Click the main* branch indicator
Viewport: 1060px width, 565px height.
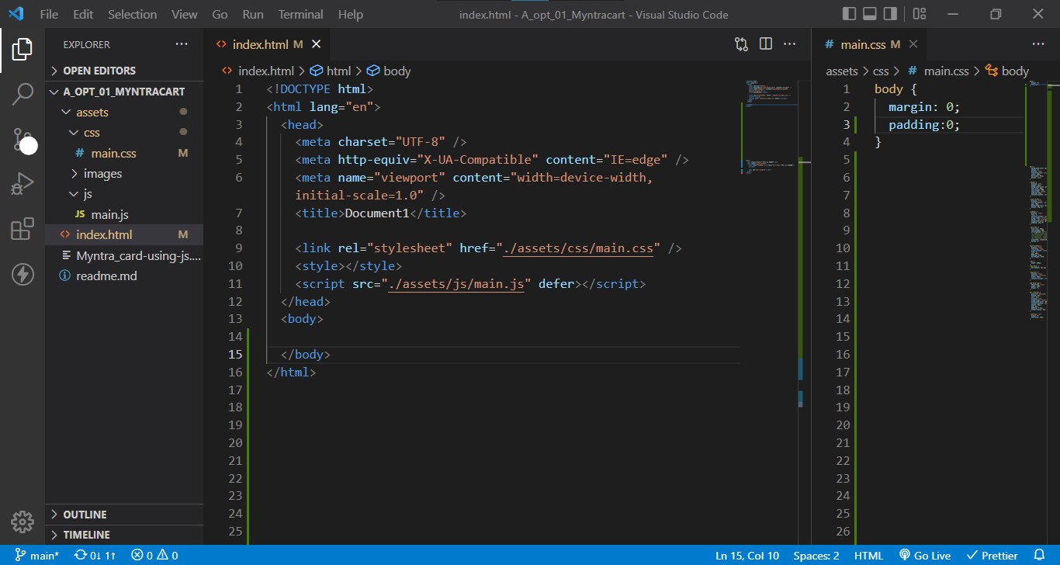coord(36,556)
